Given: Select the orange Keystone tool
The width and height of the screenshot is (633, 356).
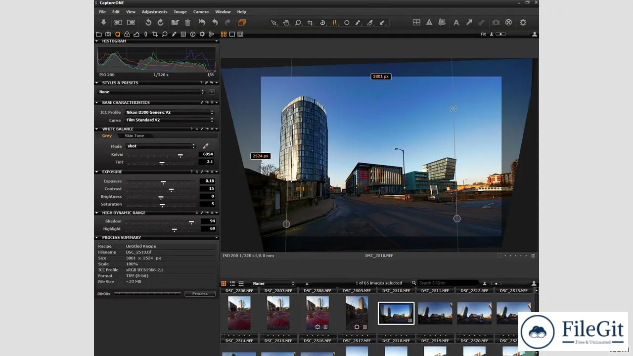Looking at the screenshot, I should [x=335, y=23].
